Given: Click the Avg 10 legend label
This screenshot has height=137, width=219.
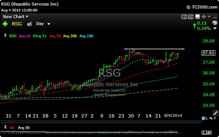Looking at the screenshot, I should point(24,36).
